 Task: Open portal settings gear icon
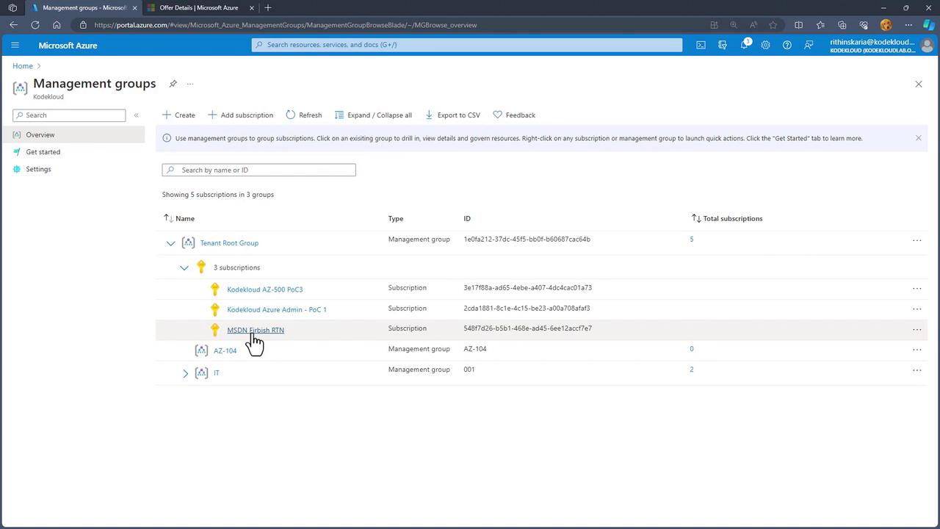765,45
